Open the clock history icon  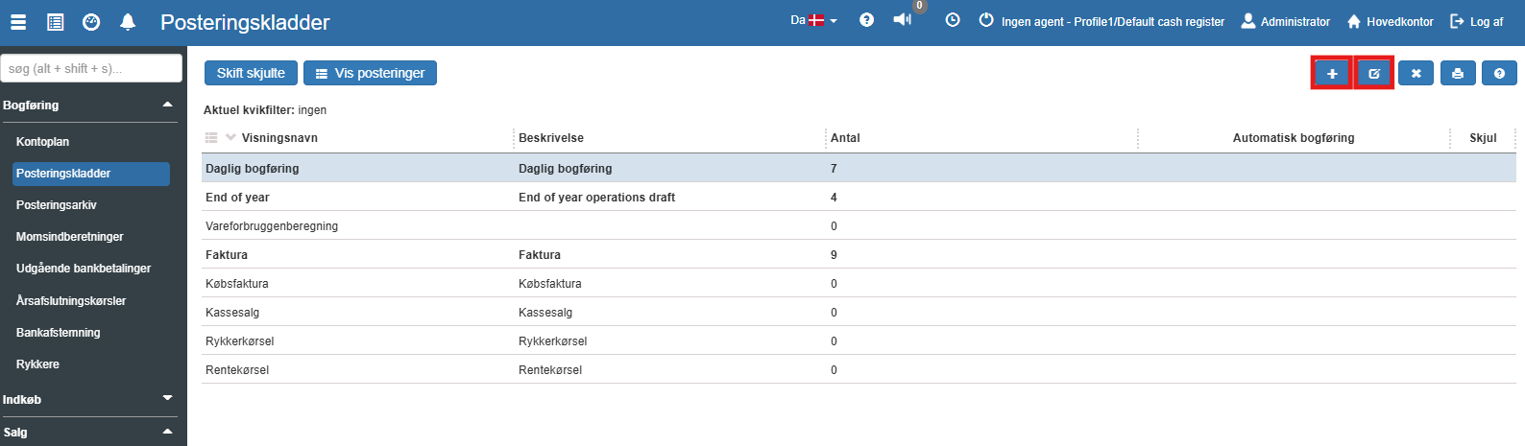coord(953,20)
